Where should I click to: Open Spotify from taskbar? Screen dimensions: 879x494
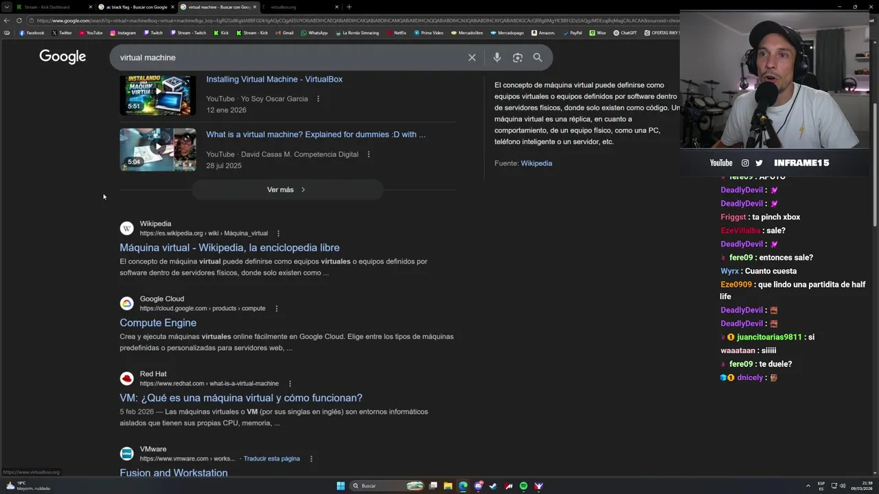[x=523, y=486]
